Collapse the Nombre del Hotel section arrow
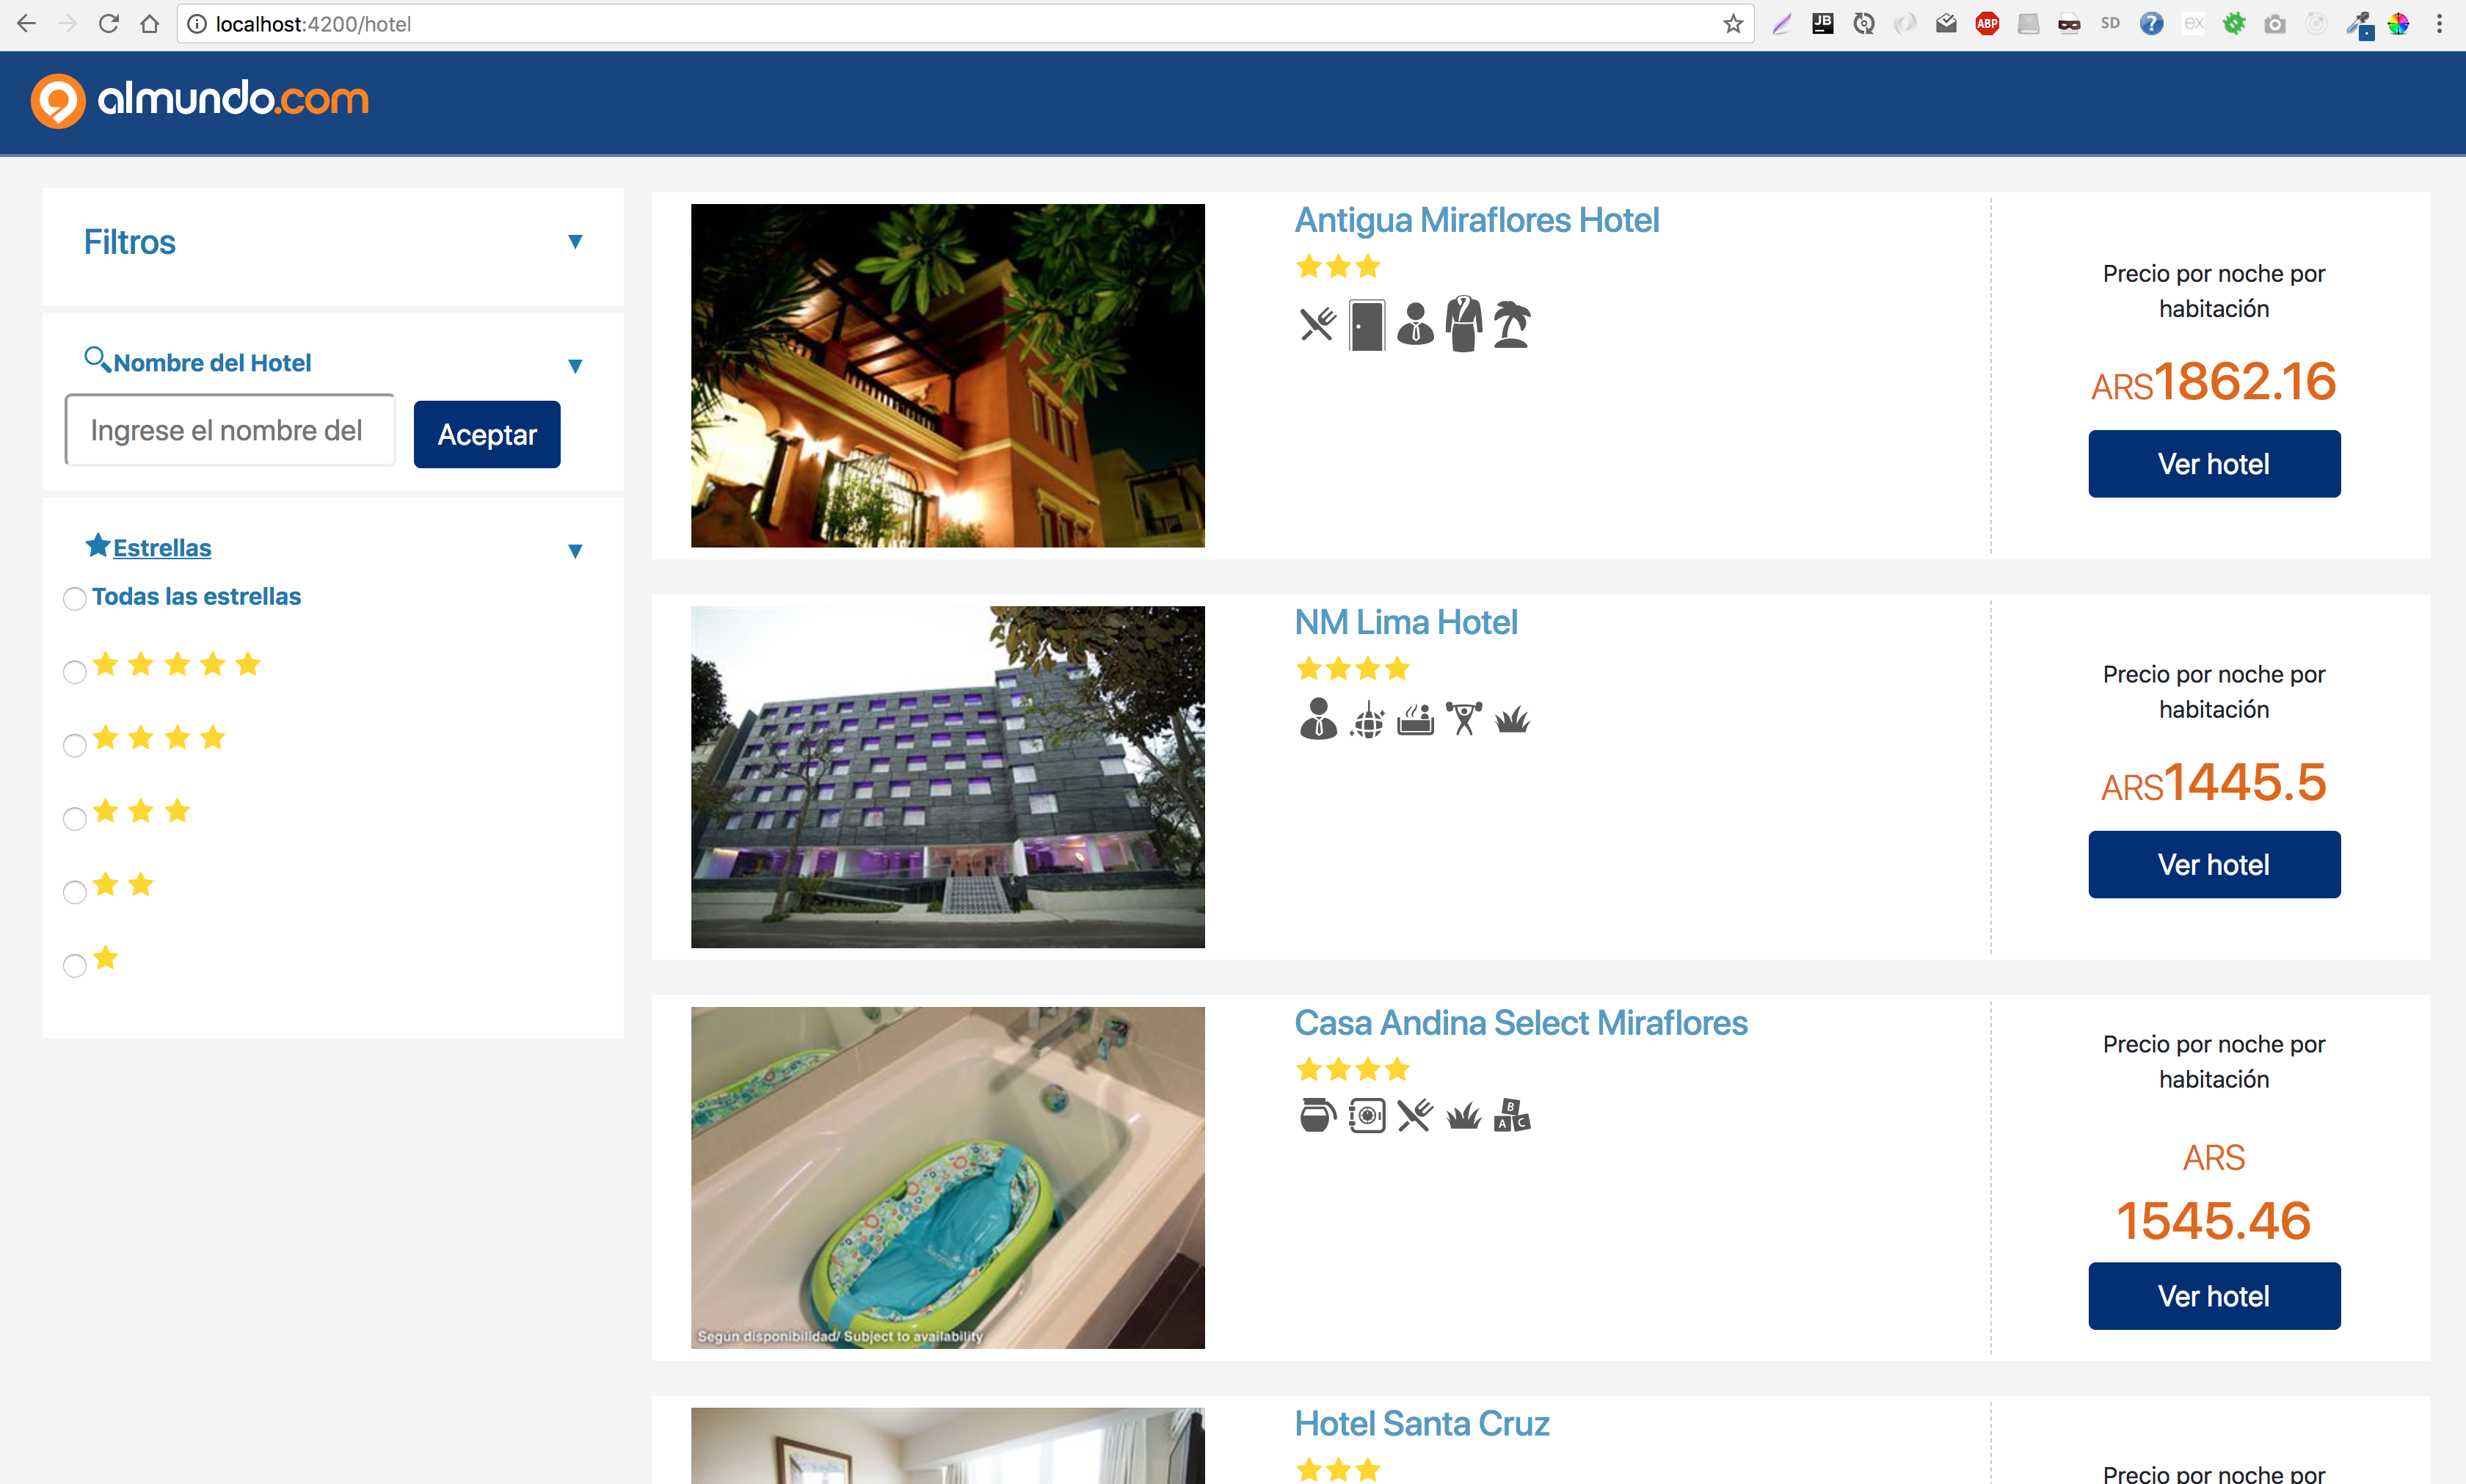This screenshot has width=2466, height=1484. click(575, 366)
